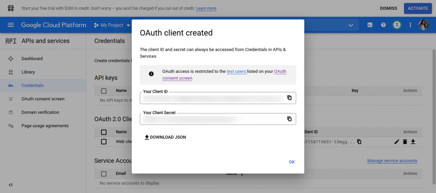
Task: Click the Google Cloud Platform title
Action: pos(54,25)
